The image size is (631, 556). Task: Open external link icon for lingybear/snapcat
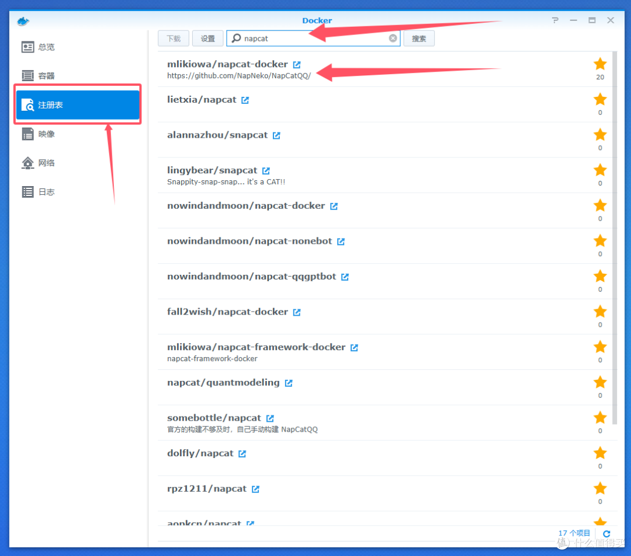[x=266, y=171]
